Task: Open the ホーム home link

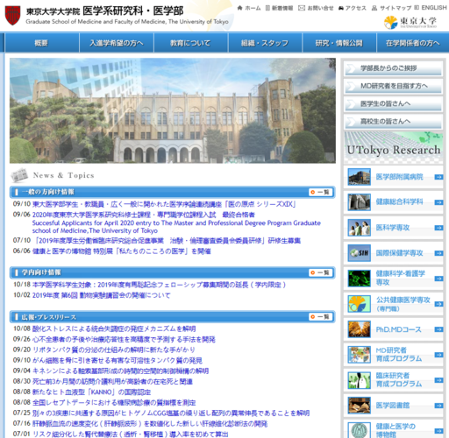Action: pos(249,8)
